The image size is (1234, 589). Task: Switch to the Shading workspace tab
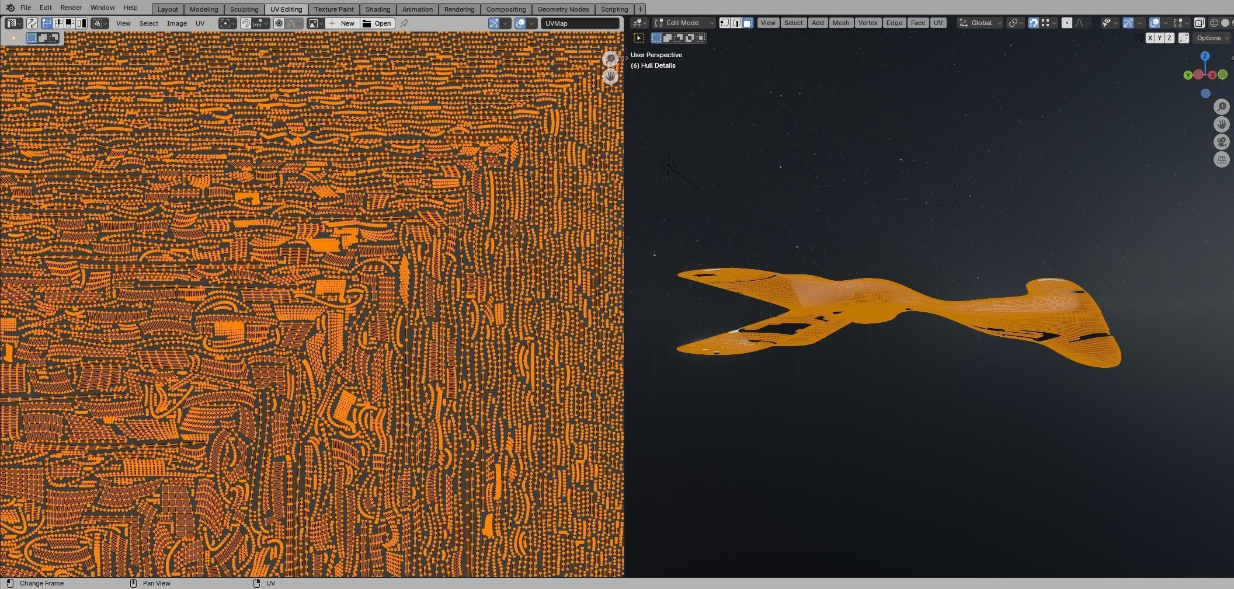(378, 9)
